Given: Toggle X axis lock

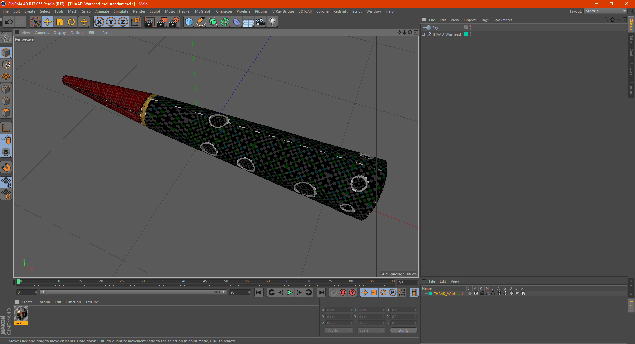Looking at the screenshot, I should coord(99,22).
